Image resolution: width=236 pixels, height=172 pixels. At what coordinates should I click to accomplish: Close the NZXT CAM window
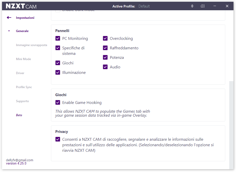click(227, 6)
